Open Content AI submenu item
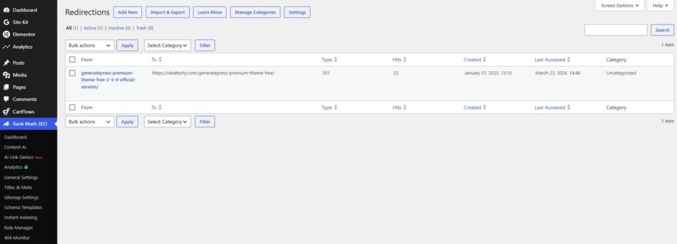Screen dimensions: 677x244 pyautogui.click(x=16, y=147)
